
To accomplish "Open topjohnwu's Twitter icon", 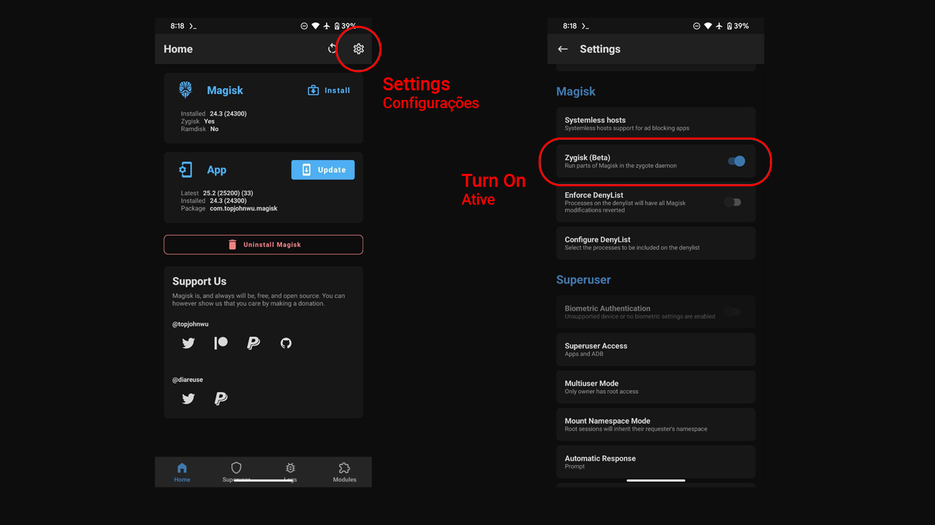I will click(x=188, y=343).
